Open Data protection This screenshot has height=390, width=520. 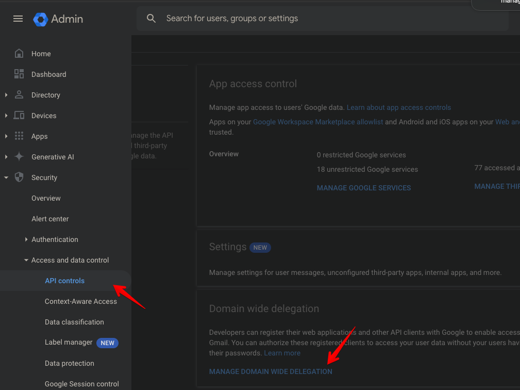tap(69, 363)
